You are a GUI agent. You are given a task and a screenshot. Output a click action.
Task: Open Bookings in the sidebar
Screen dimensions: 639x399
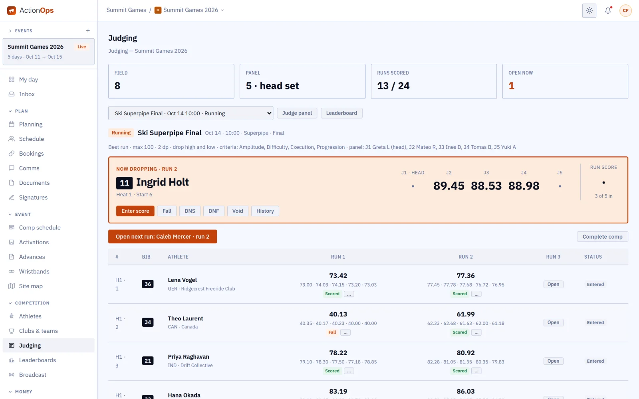(x=48, y=154)
